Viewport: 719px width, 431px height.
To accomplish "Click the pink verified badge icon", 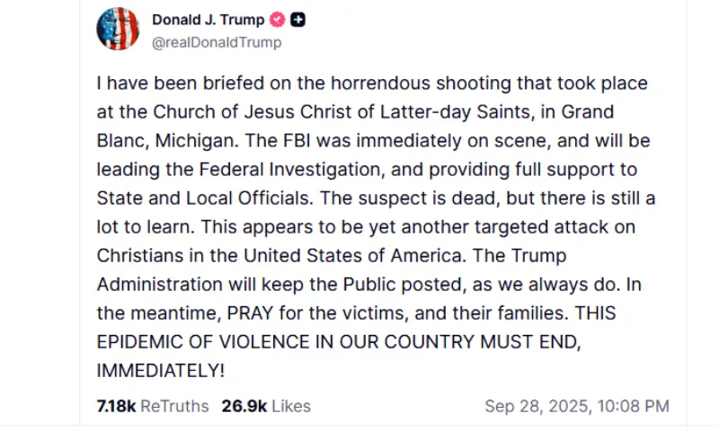I will coord(277,20).
